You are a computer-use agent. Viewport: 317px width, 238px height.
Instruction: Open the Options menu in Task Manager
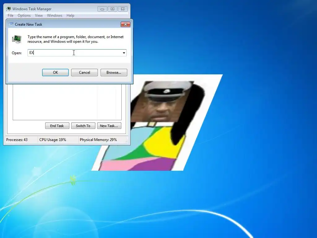(24, 15)
